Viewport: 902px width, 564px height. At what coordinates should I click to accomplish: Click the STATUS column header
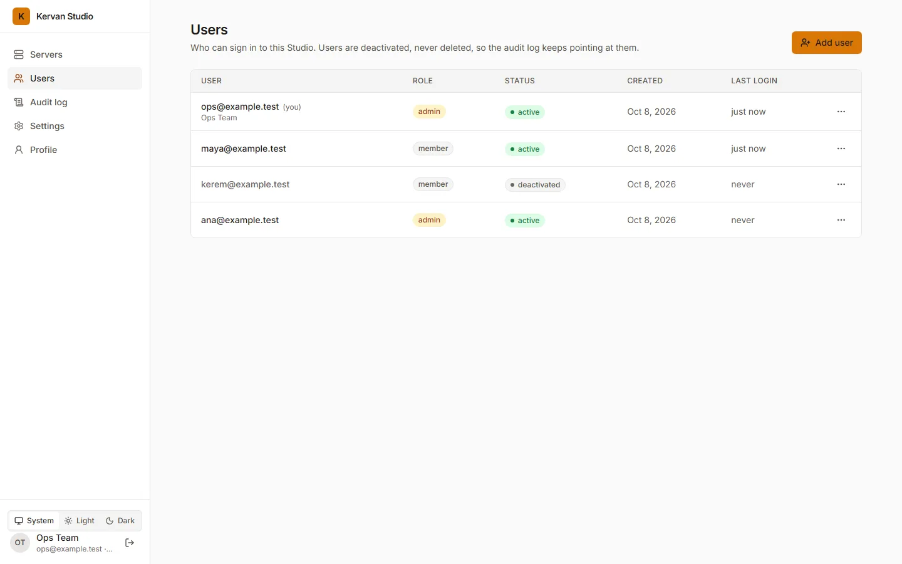point(520,81)
